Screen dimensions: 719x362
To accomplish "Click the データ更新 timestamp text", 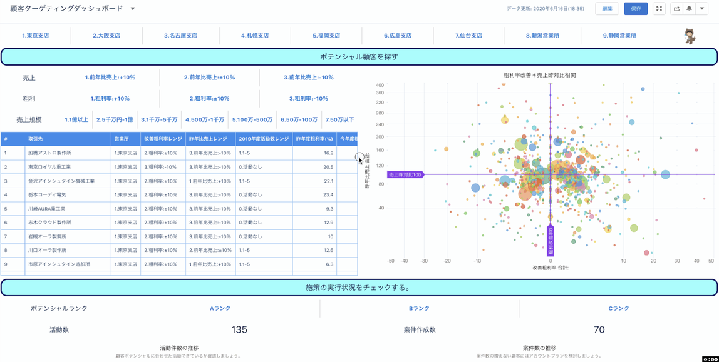I will point(546,9).
